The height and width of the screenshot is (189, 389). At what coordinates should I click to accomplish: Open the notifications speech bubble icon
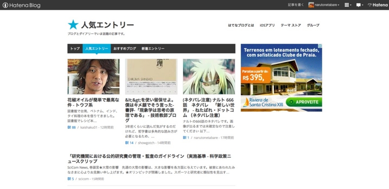[x=358, y=5]
